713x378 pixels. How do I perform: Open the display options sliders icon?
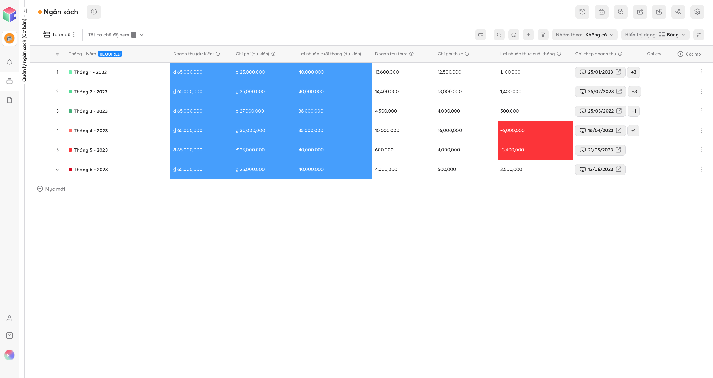pyautogui.click(x=699, y=35)
